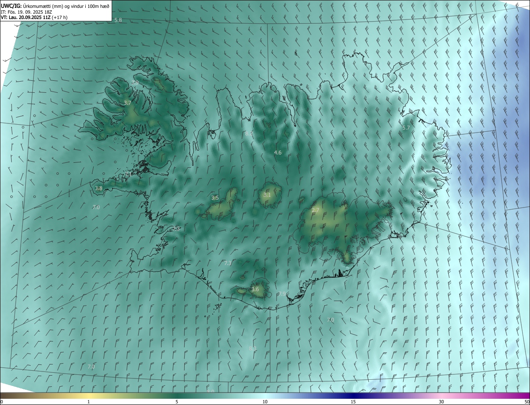Click the 15 tick on the color scale
Image resolution: width=530 pixels, height=405 pixels.
pyautogui.click(x=353, y=402)
